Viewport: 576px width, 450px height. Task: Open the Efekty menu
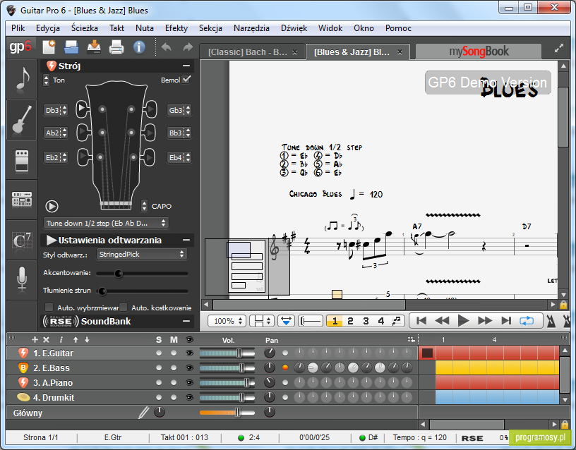(176, 28)
